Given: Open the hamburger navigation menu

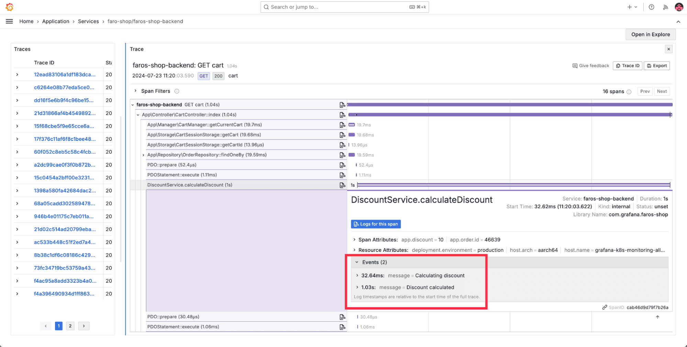Looking at the screenshot, I should [x=9, y=21].
